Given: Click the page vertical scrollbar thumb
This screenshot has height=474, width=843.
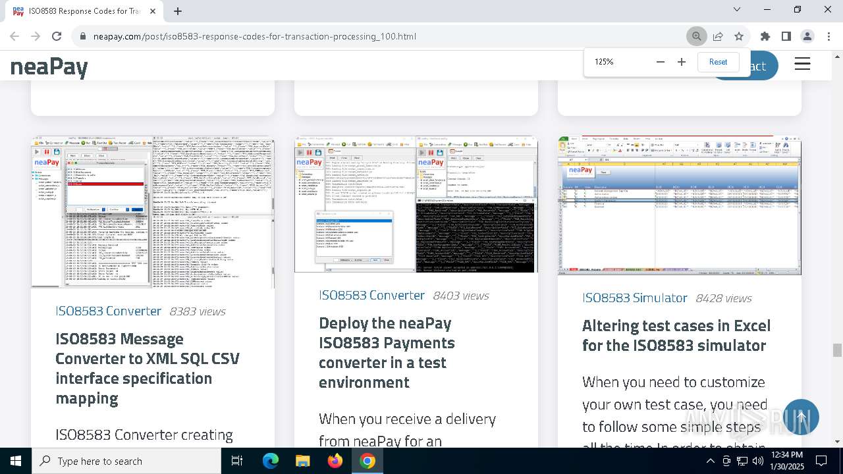Looking at the screenshot, I should point(837,350).
